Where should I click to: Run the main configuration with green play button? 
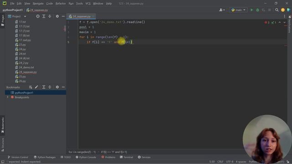[251, 10]
